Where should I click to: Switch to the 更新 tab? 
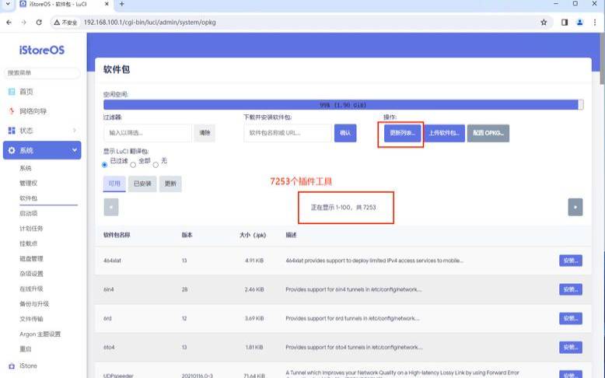click(x=169, y=184)
